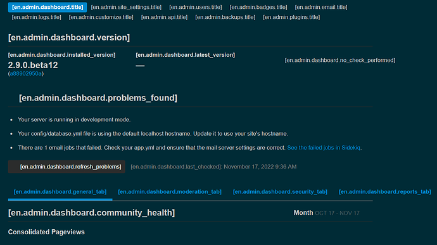Open the en.admin.logs.title page
This screenshot has height=245, width=437.
[37, 17]
